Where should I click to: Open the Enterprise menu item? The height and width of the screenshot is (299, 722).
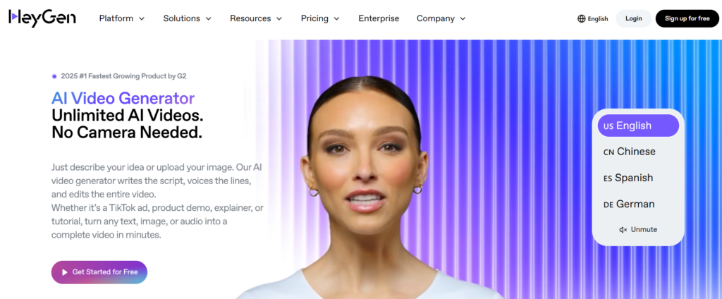click(x=379, y=18)
